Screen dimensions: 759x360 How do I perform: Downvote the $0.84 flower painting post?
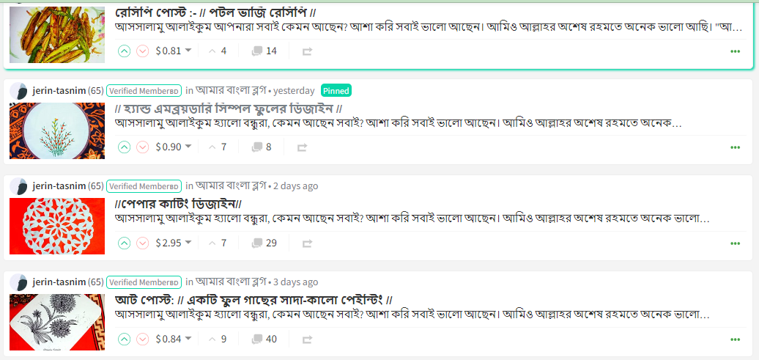143,339
